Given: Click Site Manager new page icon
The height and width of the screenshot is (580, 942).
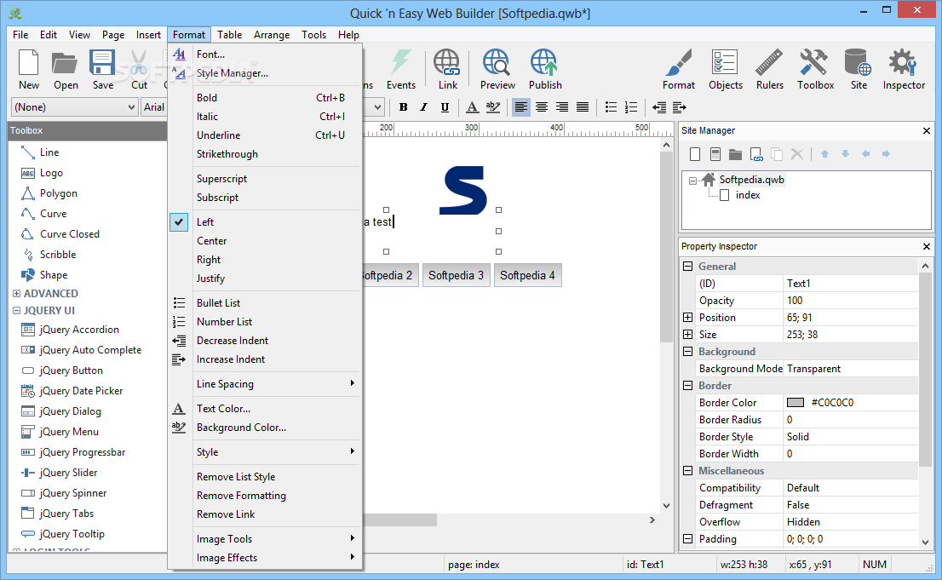Looking at the screenshot, I should pyautogui.click(x=695, y=154).
